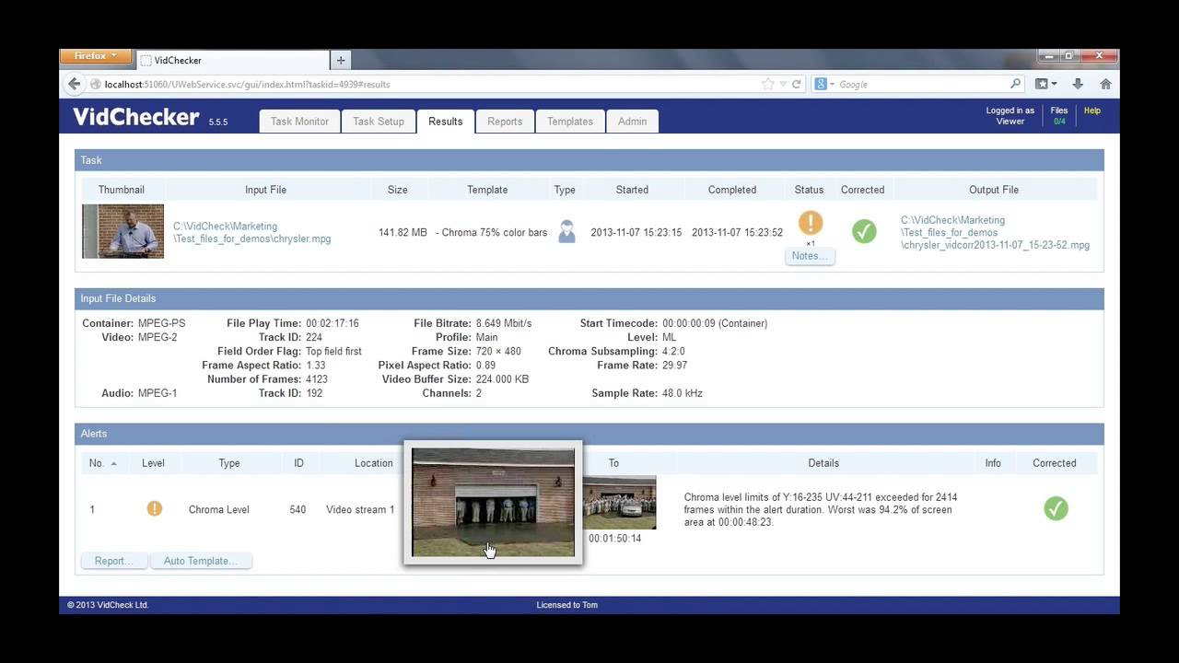Open the Help link
The image size is (1179, 663).
pyautogui.click(x=1092, y=110)
